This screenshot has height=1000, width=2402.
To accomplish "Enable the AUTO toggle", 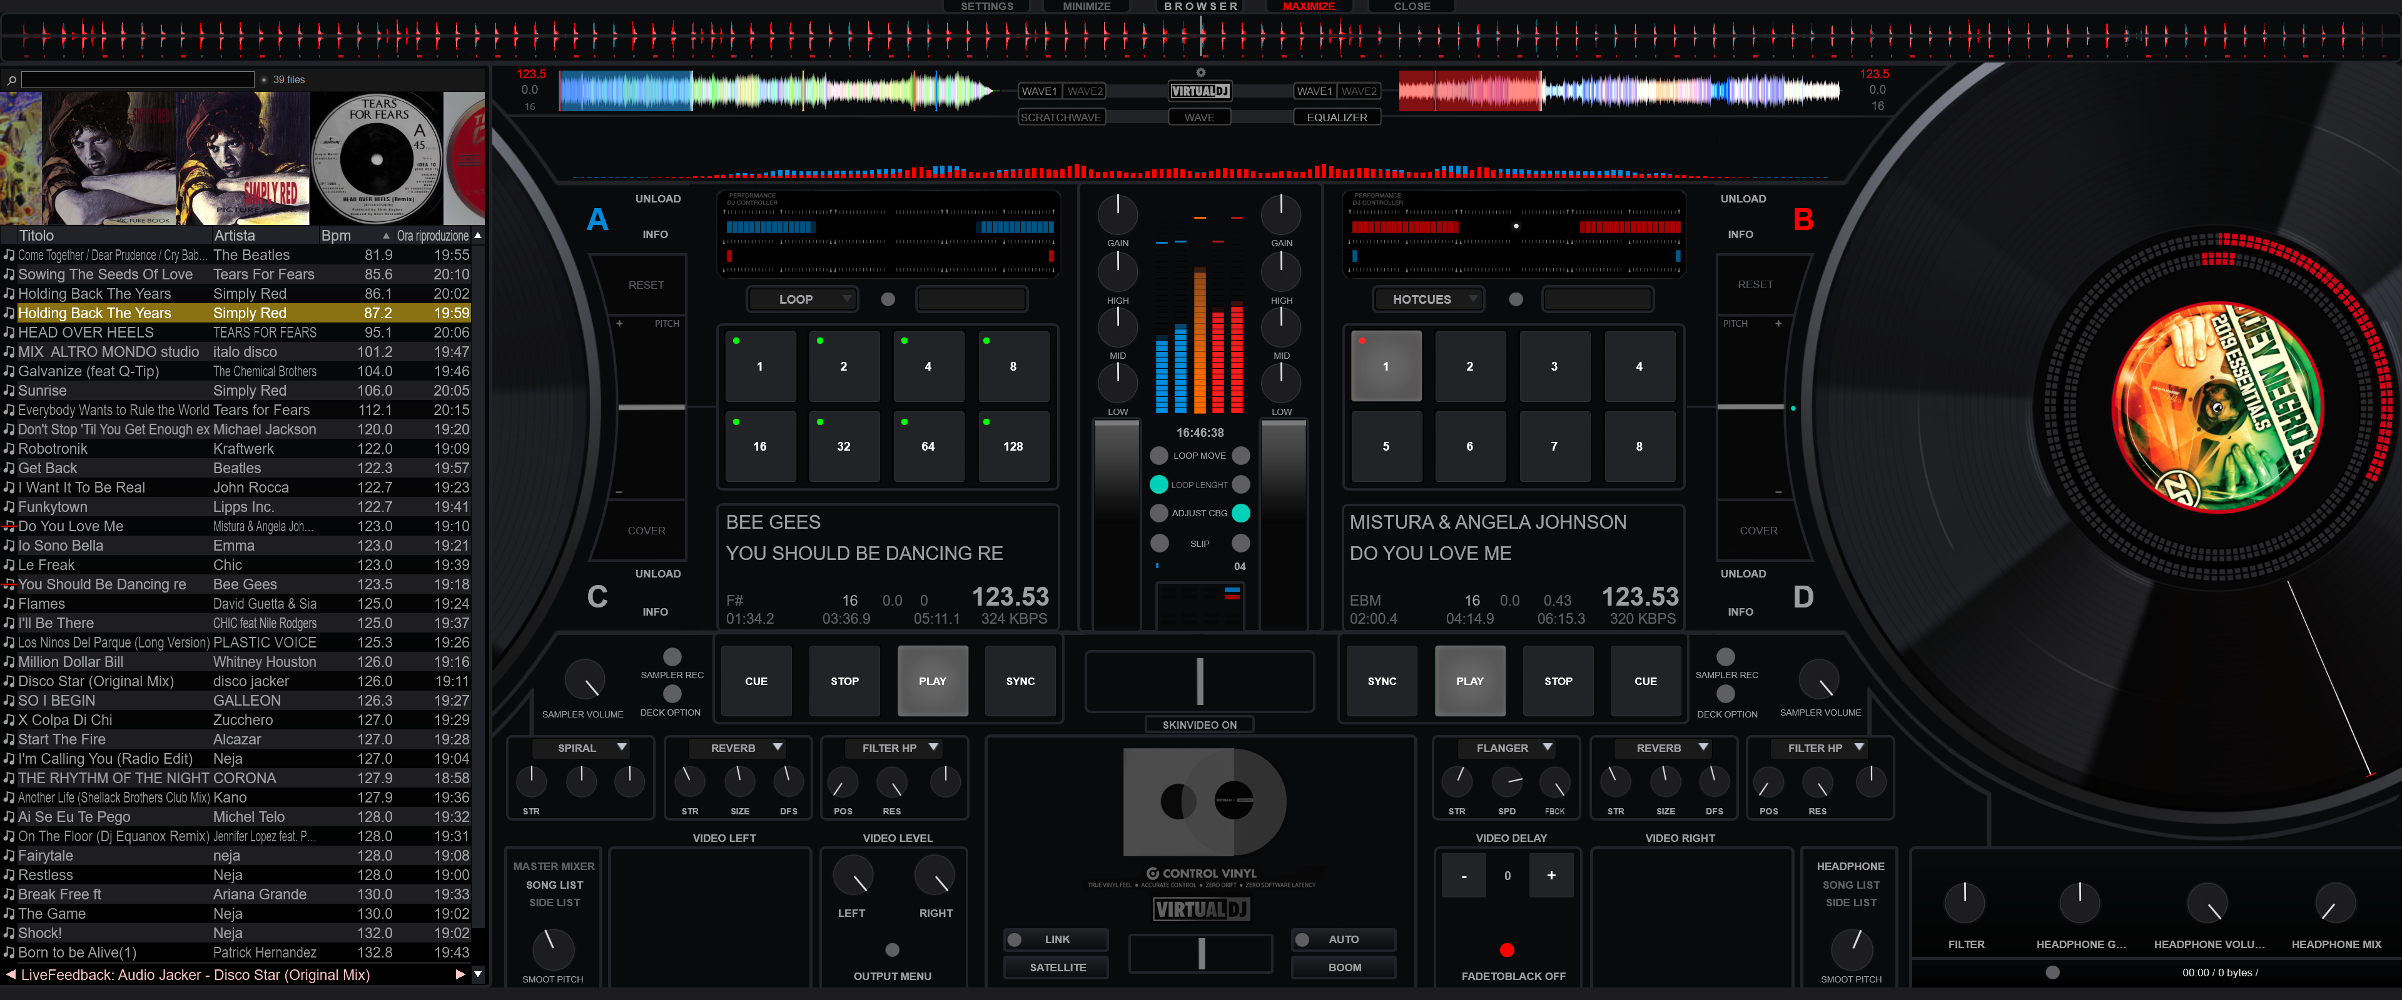I will (x=1343, y=939).
